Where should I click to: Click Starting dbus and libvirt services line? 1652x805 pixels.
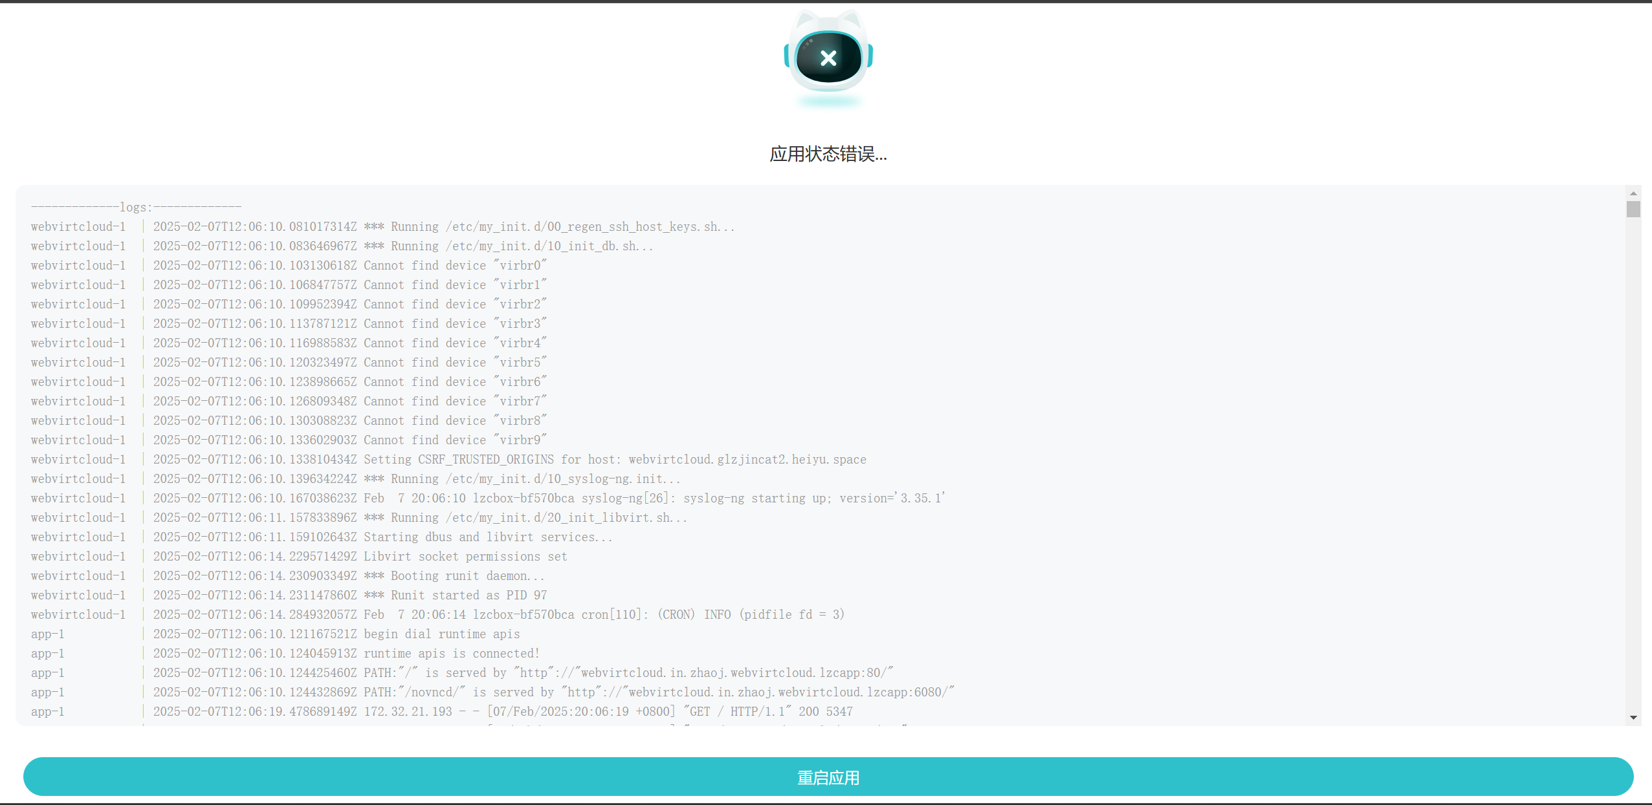click(322, 537)
